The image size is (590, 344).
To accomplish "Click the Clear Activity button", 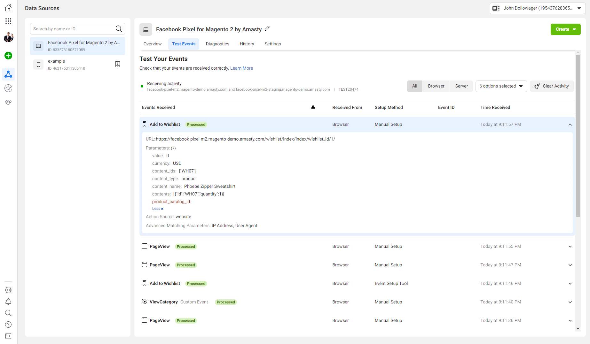I will (552, 86).
